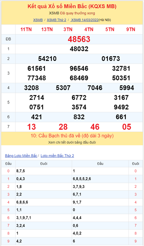Click loto head values 6,8,5,5,2,6
The image size is (144, 246).
(x=82, y=179)
